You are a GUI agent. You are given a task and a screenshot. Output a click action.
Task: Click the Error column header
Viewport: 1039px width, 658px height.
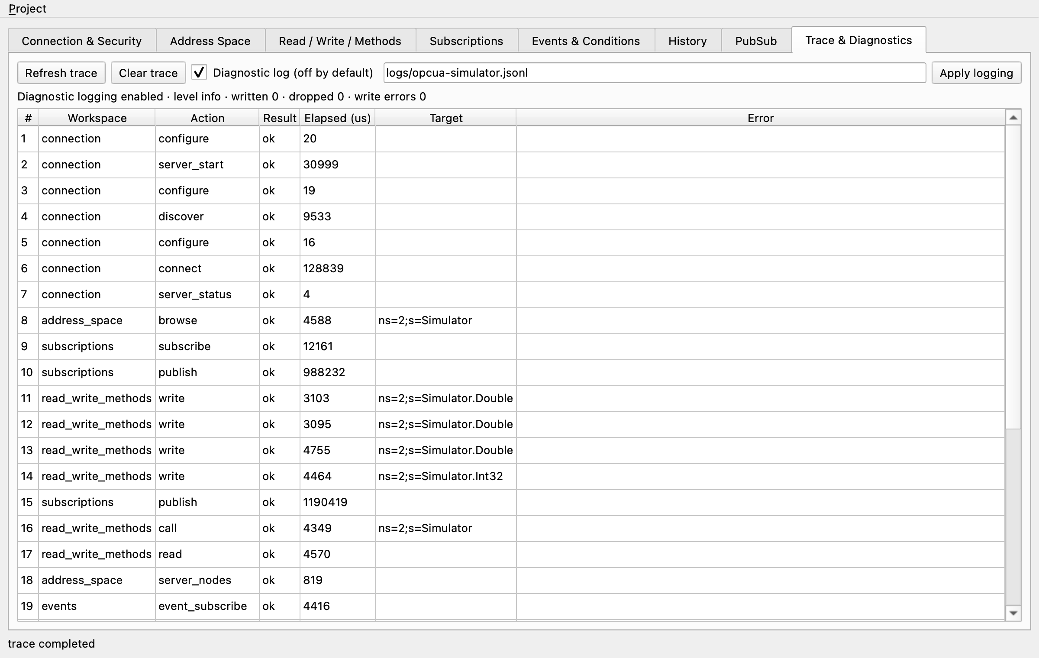pyautogui.click(x=761, y=118)
